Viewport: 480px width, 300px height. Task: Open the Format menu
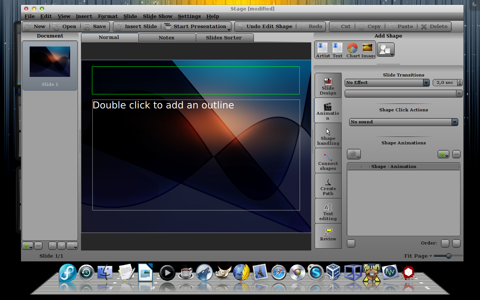pyautogui.click(x=108, y=16)
